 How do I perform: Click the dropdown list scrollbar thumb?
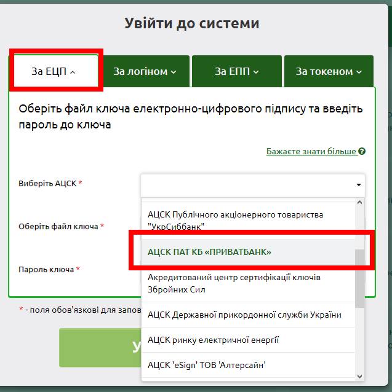360,276
